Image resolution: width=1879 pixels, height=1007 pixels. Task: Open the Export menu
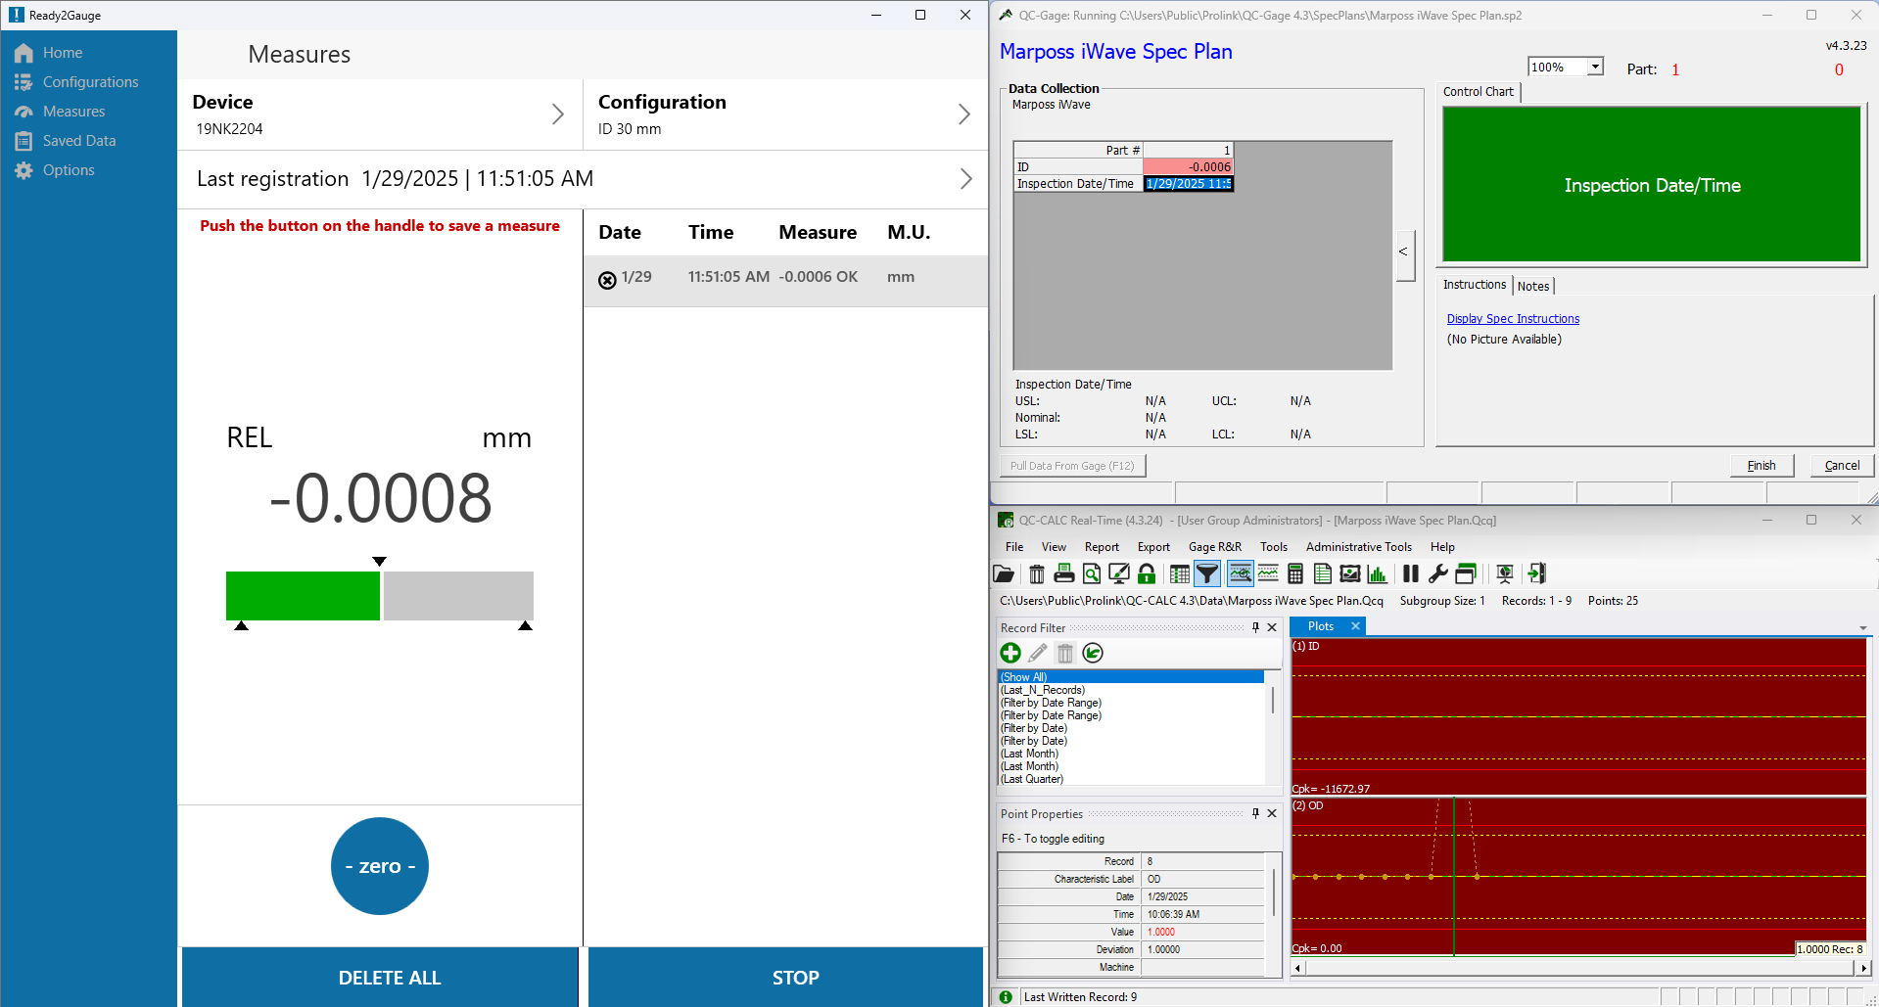pyautogui.click(x=1153, y=547)
